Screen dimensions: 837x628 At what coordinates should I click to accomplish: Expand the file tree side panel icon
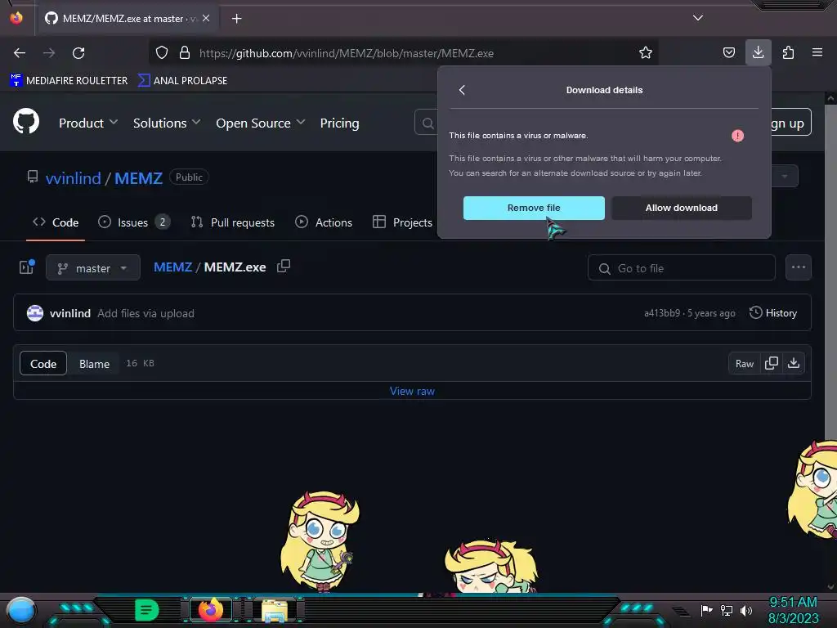coord(27,267)
